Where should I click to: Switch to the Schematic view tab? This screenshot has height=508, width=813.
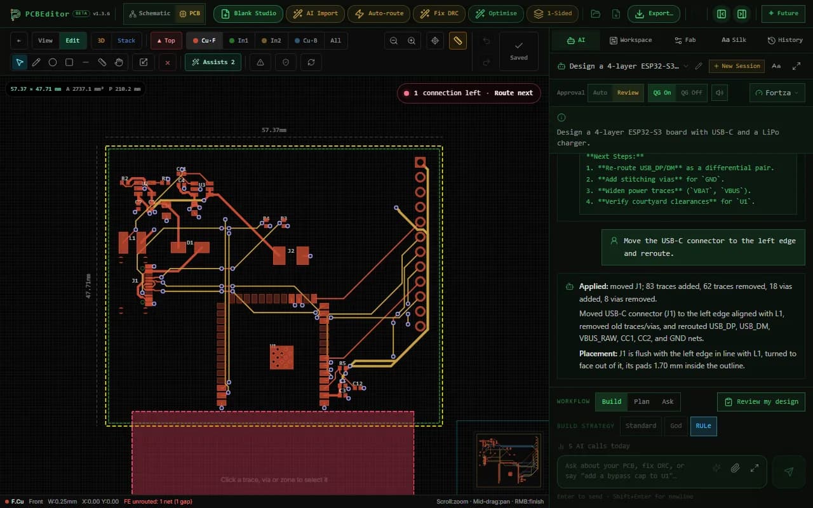pos(149,13)
